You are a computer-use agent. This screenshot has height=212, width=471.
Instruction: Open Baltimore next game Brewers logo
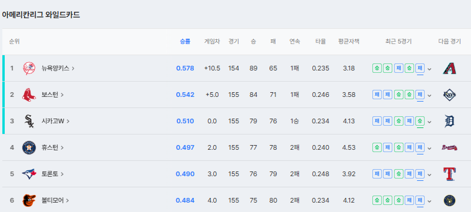[x=449, y=201]
